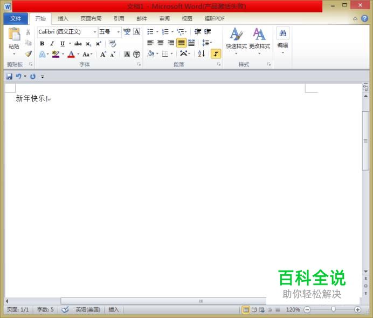Image resolution: width=373 pixels, height=318 pixels.
Task: Toggle the highlighted Justify alignment
Action: tap(181, 43)
